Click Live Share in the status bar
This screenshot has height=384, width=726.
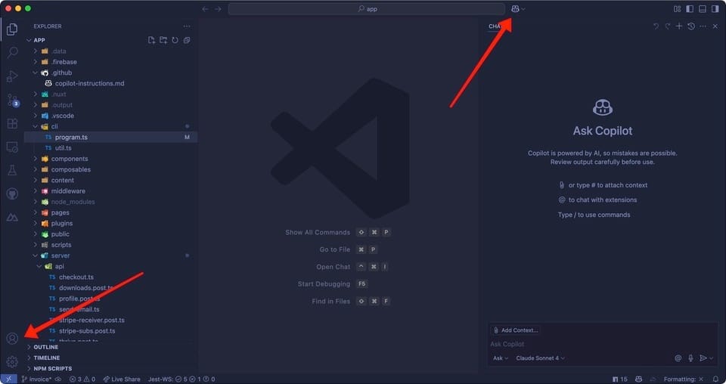point(121,379)
